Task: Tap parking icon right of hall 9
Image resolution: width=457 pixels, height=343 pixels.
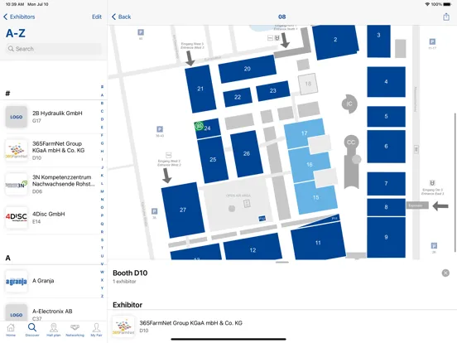Action: pos(434,245)
